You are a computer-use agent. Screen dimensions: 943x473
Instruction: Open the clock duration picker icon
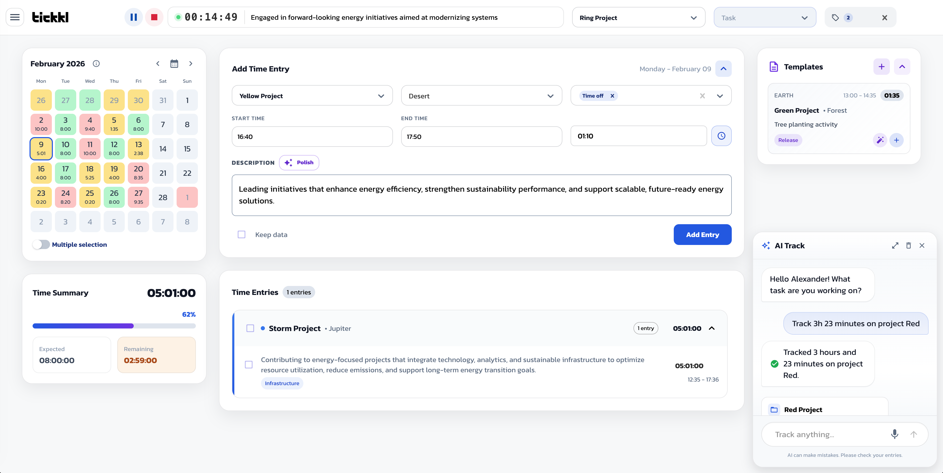click(x=721, y=136)
